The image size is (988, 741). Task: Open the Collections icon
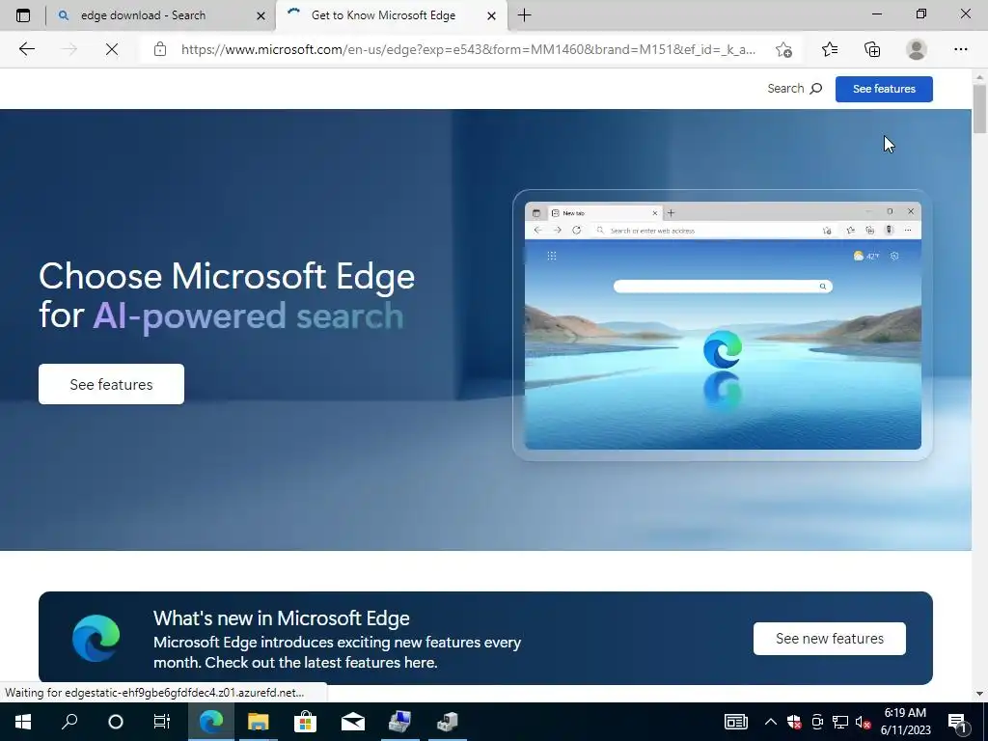pos(872,49)
